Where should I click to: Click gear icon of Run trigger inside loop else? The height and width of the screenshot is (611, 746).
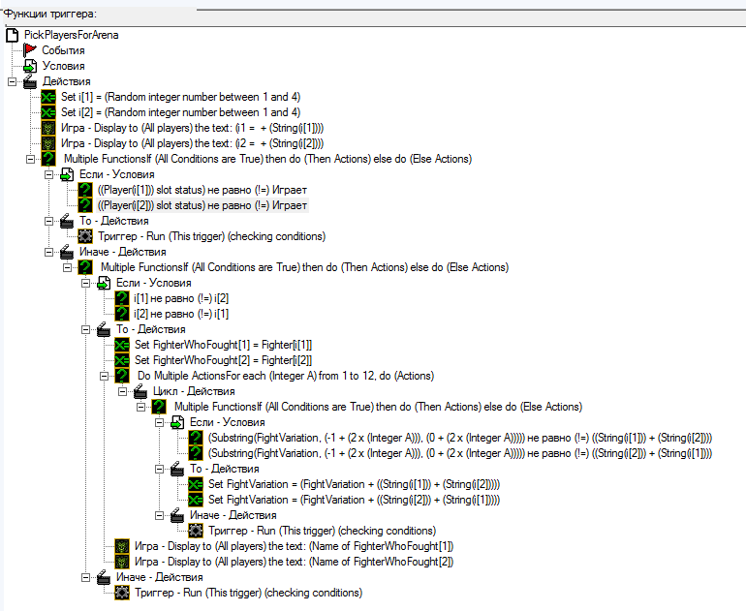[x=196, y=531]
